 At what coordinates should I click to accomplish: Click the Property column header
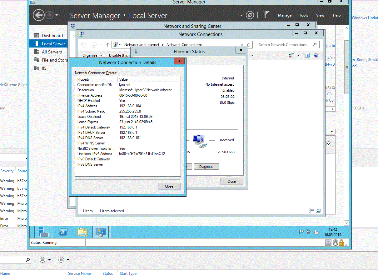coord(97,79)
